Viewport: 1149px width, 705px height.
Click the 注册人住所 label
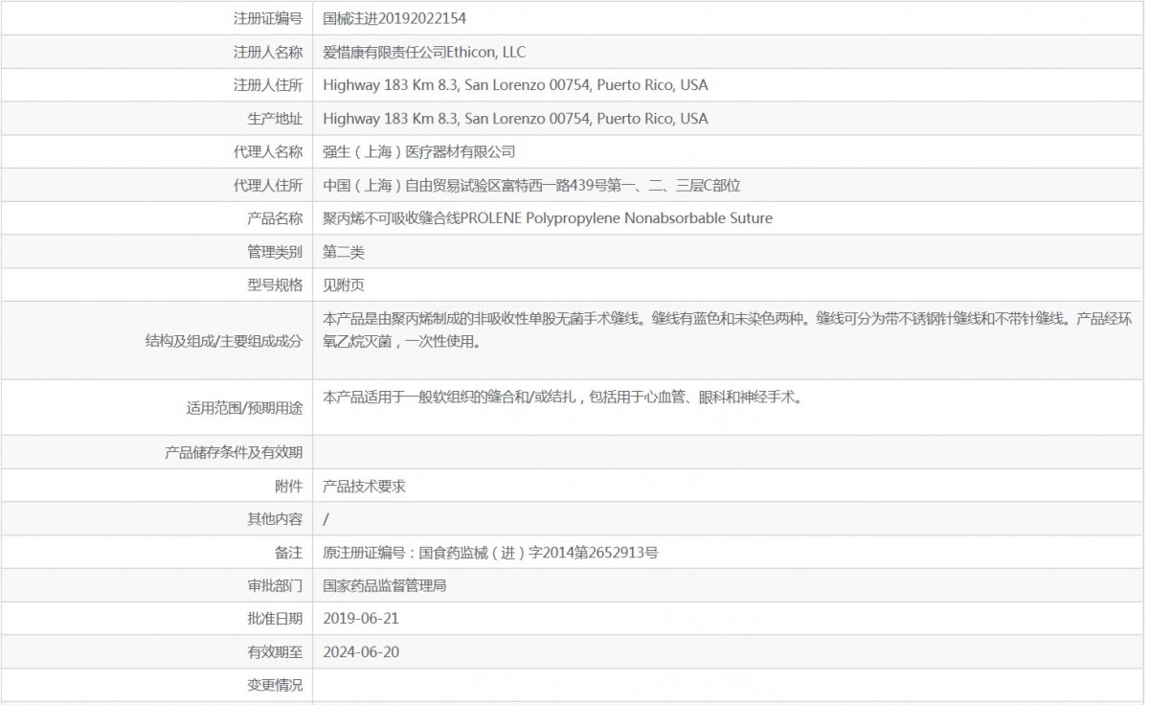(x=268, y=85)
